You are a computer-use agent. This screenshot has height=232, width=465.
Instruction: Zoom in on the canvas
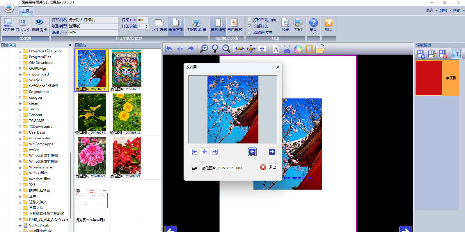(204, 49)
